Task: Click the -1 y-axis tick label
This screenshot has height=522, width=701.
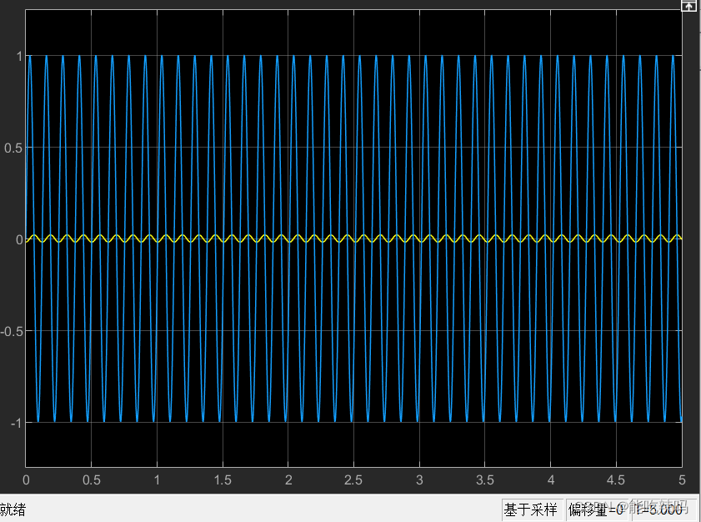Action: (x=16, y=423)
